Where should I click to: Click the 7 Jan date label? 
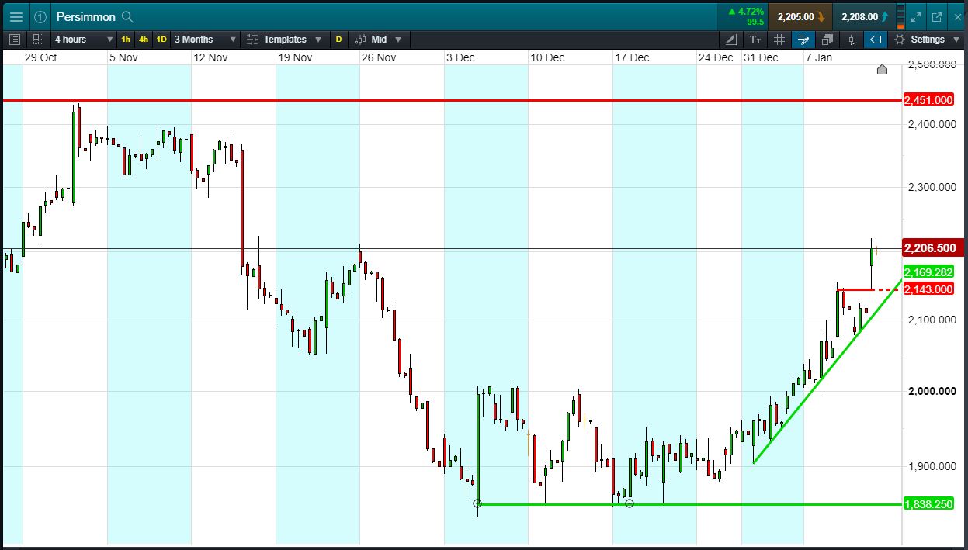tap(819, 57)
